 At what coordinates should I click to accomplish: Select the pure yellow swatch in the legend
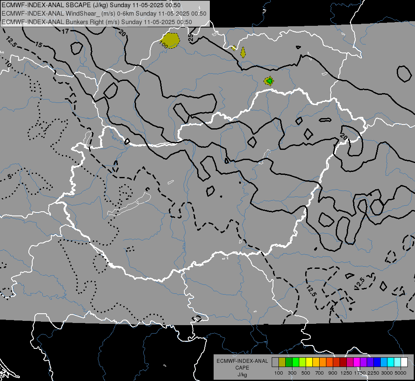point(309,362)
